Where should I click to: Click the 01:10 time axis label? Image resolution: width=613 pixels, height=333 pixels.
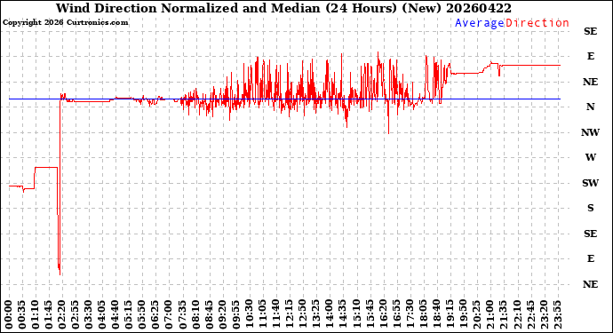(x=36, y=314)
